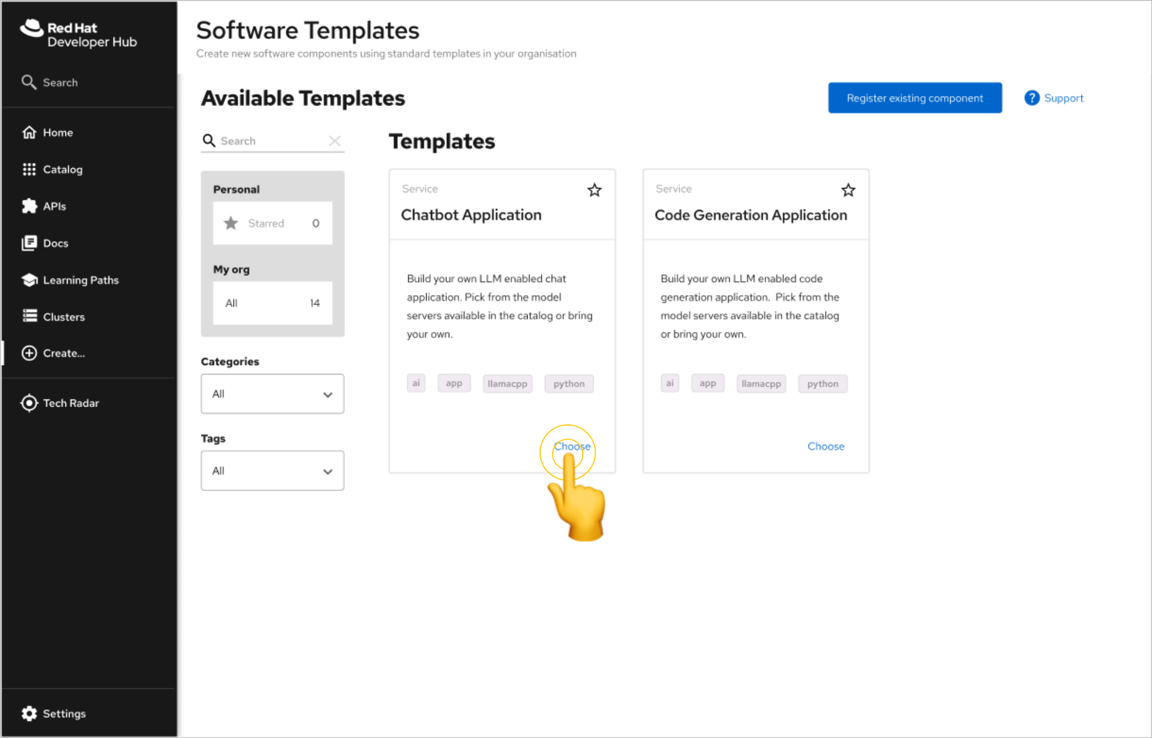Viewport: 1152px width, 738px height.
Task: Open the Tags dropdown
Action: [x=272, y=471]
